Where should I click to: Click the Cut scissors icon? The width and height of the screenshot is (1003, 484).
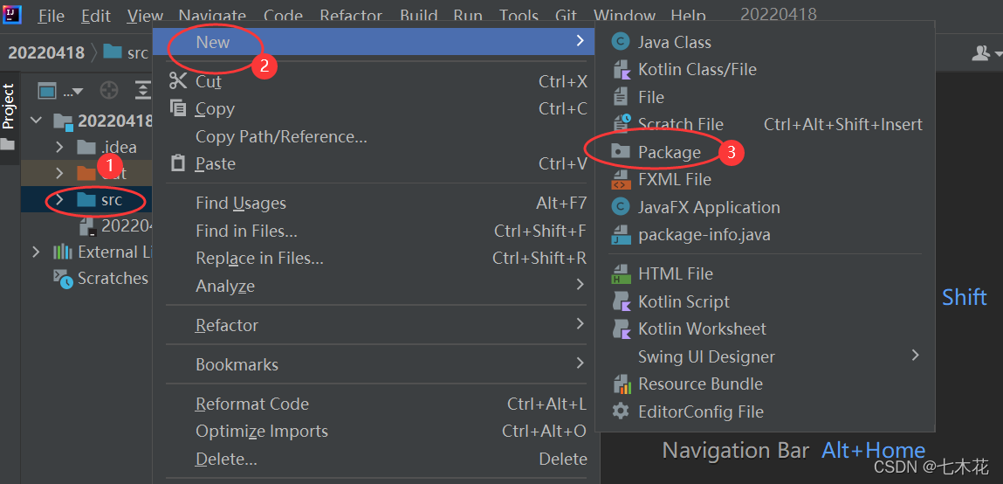pos(178,81)
